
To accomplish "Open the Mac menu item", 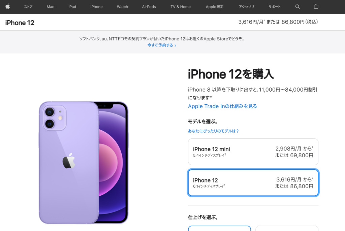I will point(51,7).
